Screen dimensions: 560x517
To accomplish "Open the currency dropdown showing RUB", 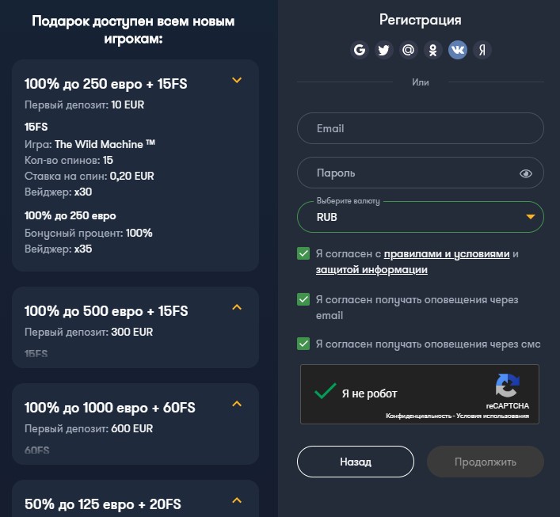I will [x=420, y=217].
